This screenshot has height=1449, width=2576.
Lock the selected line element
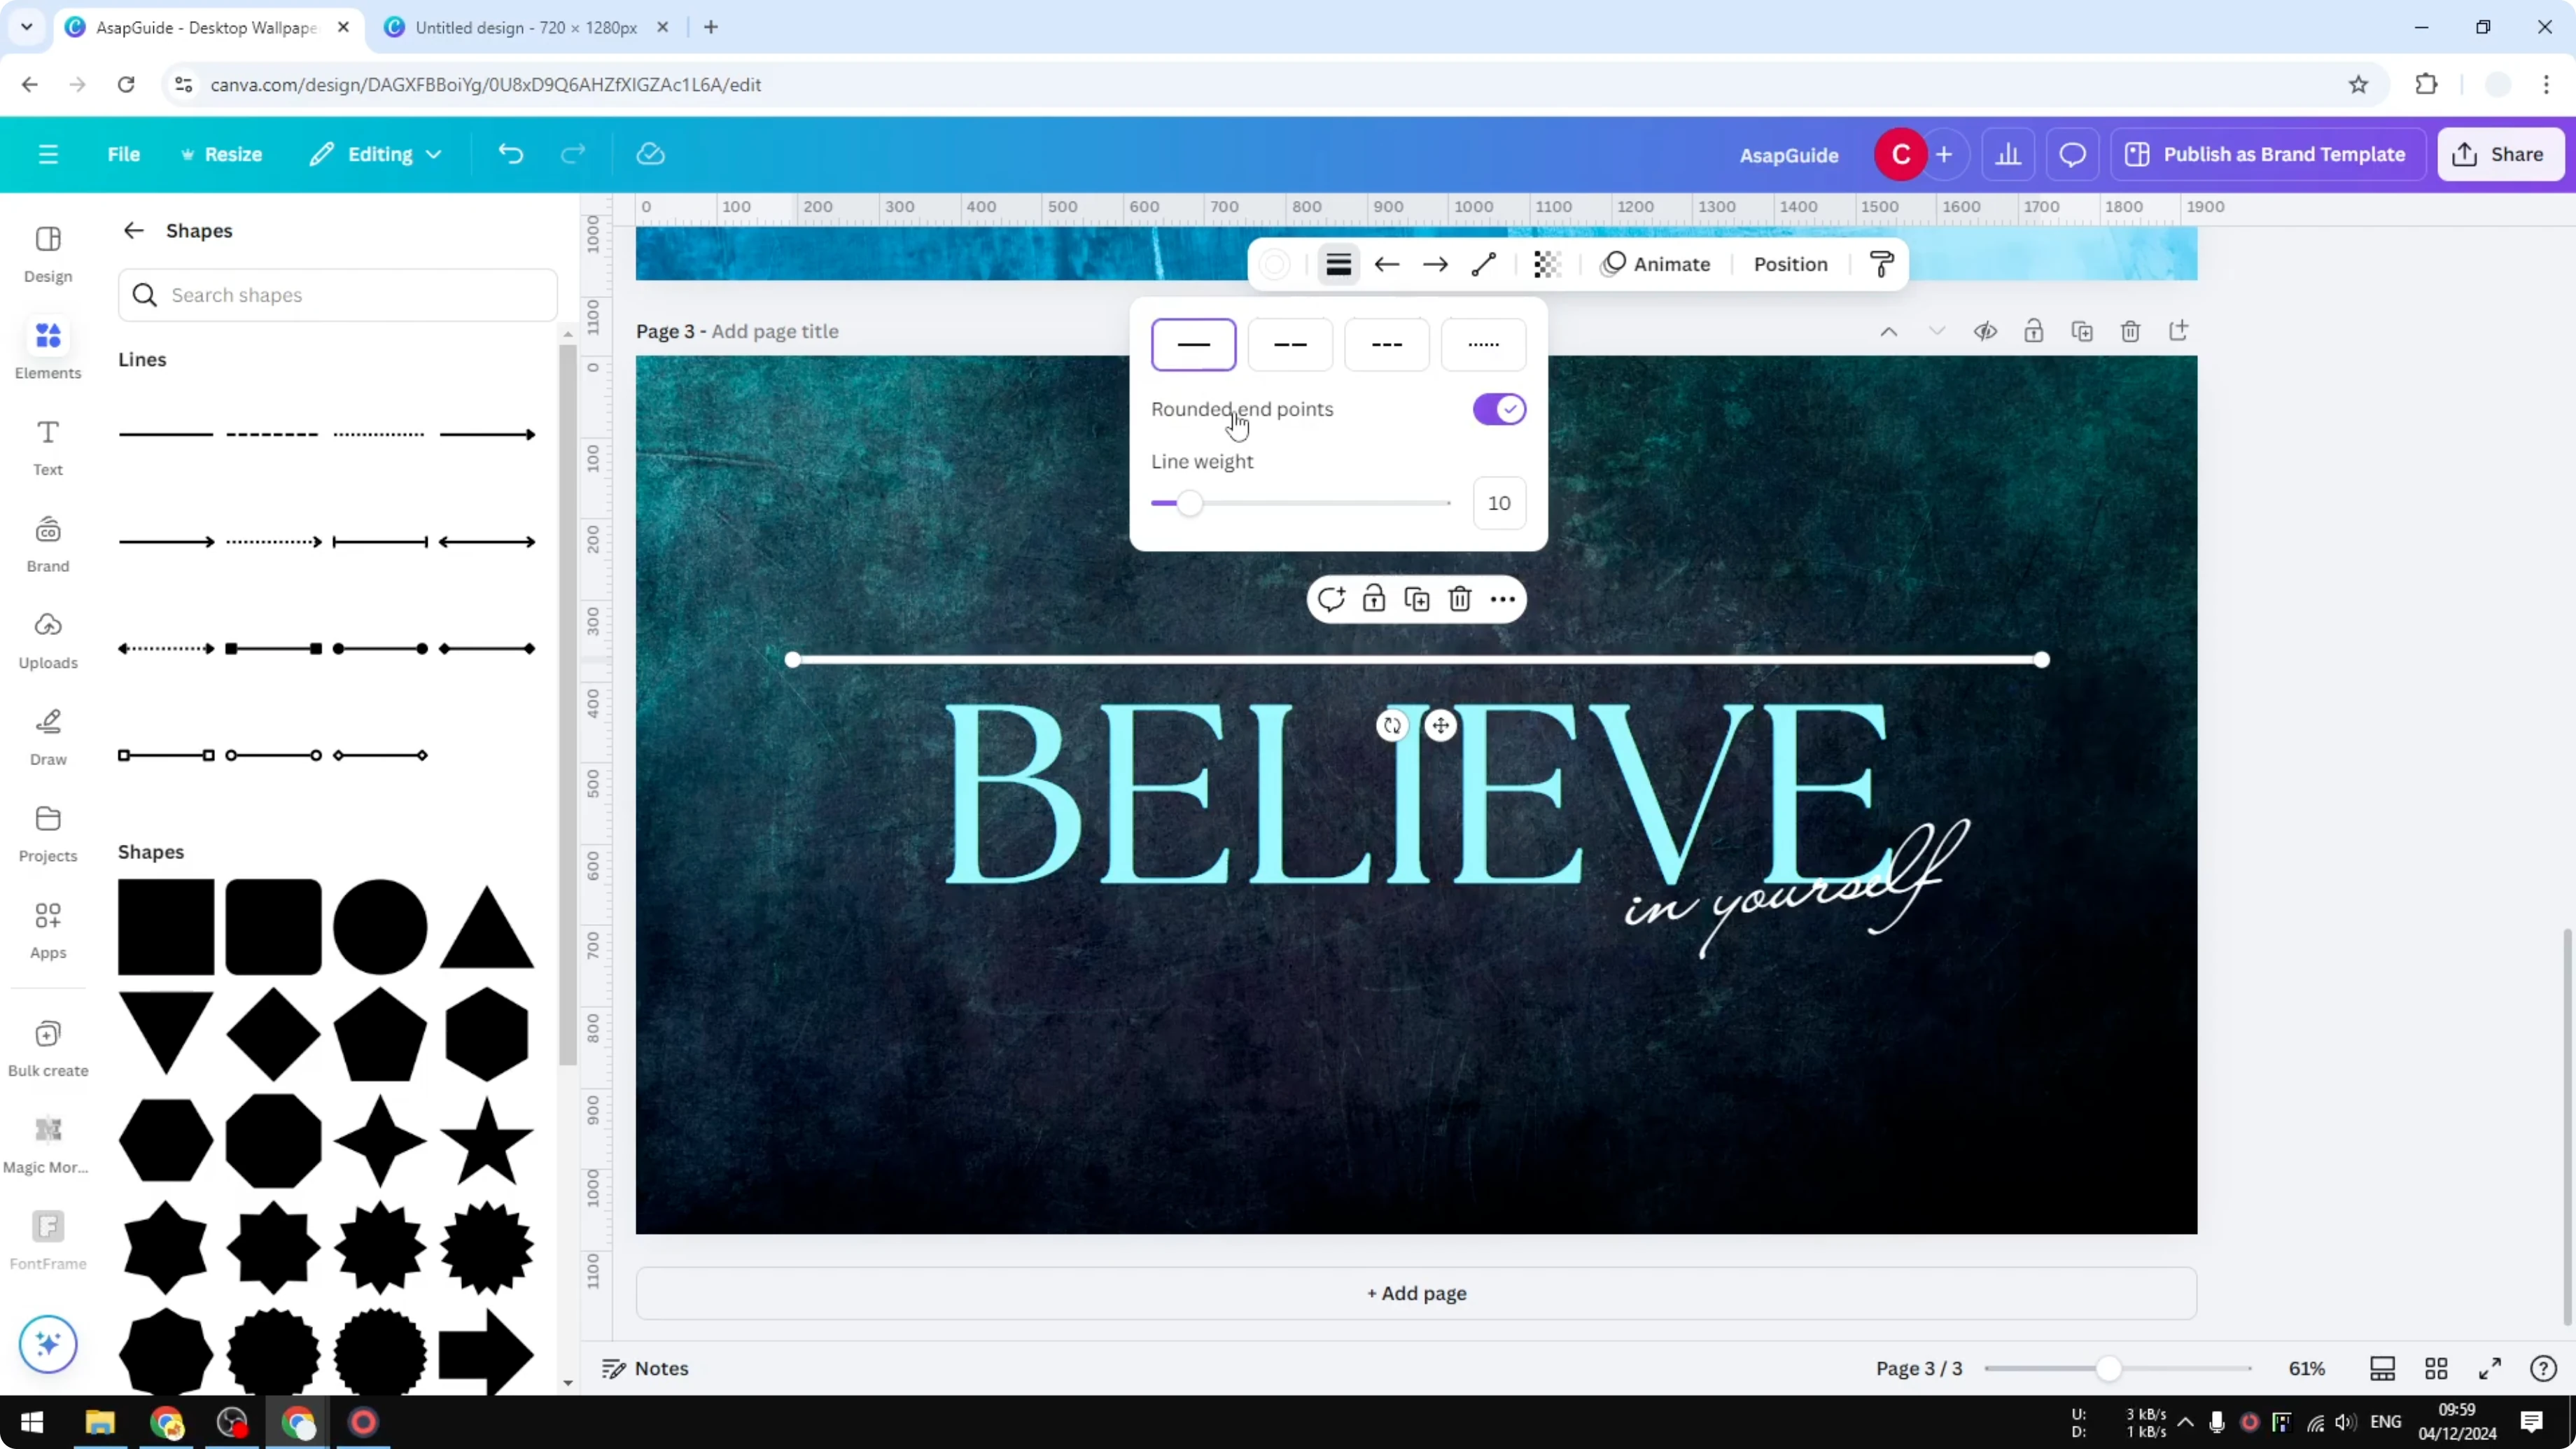(x=1374, y=598)
